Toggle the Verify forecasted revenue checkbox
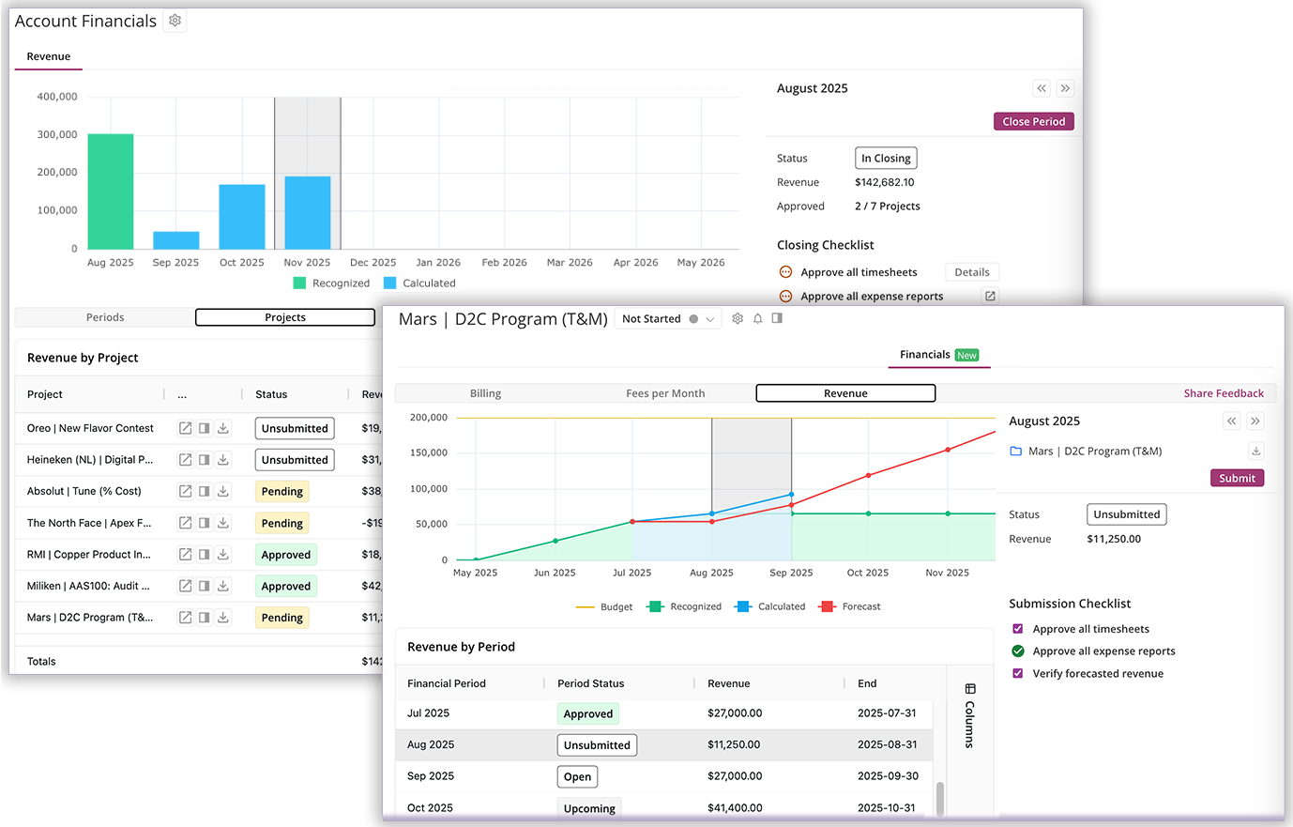The width and height of the screenshot is (1293, 827). pos(1018,673)
